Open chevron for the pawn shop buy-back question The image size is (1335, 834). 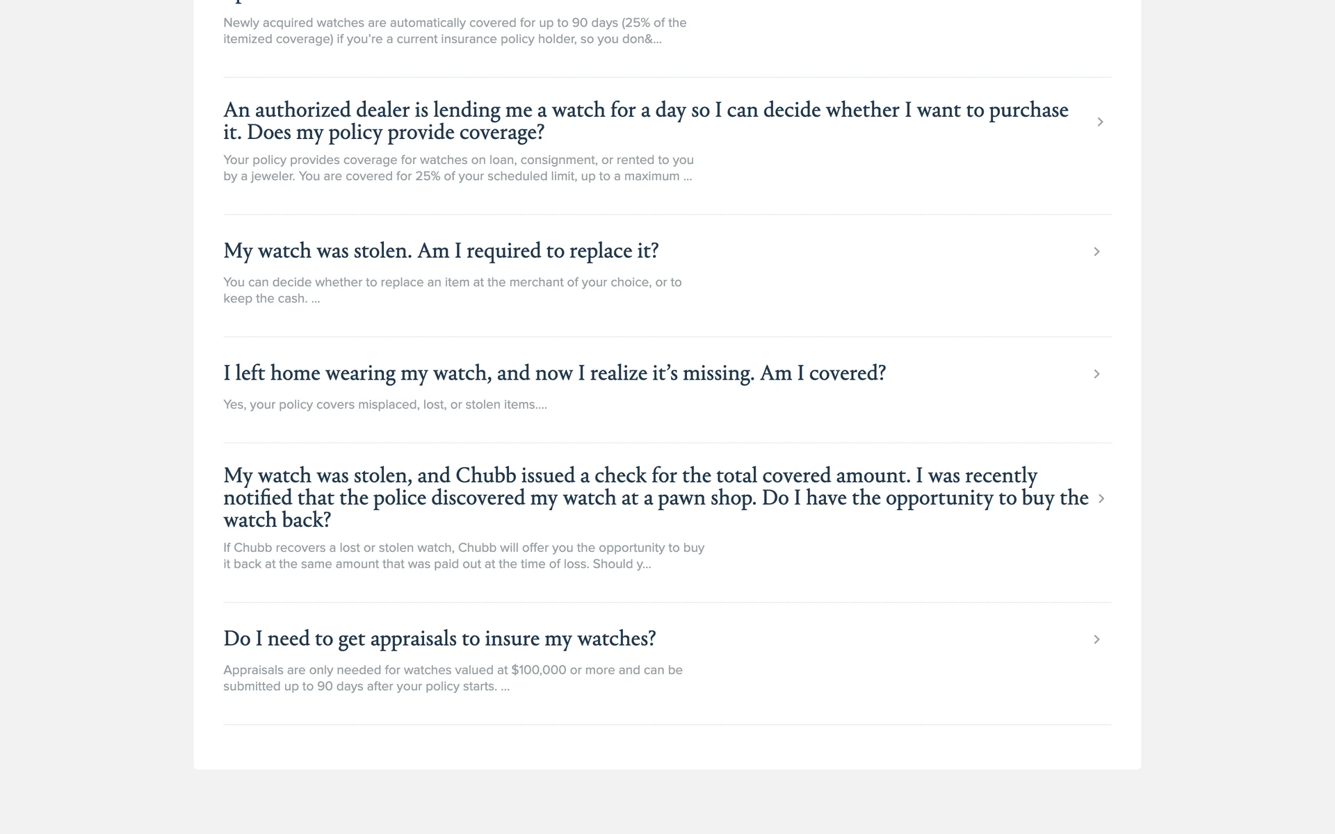coord(1101,498)
